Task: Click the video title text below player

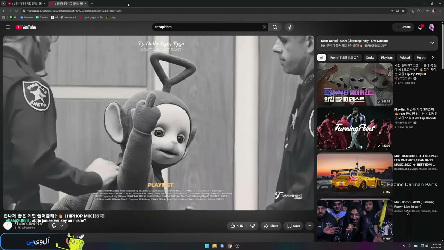Action: pyautogui.click(x=54, y=216)
